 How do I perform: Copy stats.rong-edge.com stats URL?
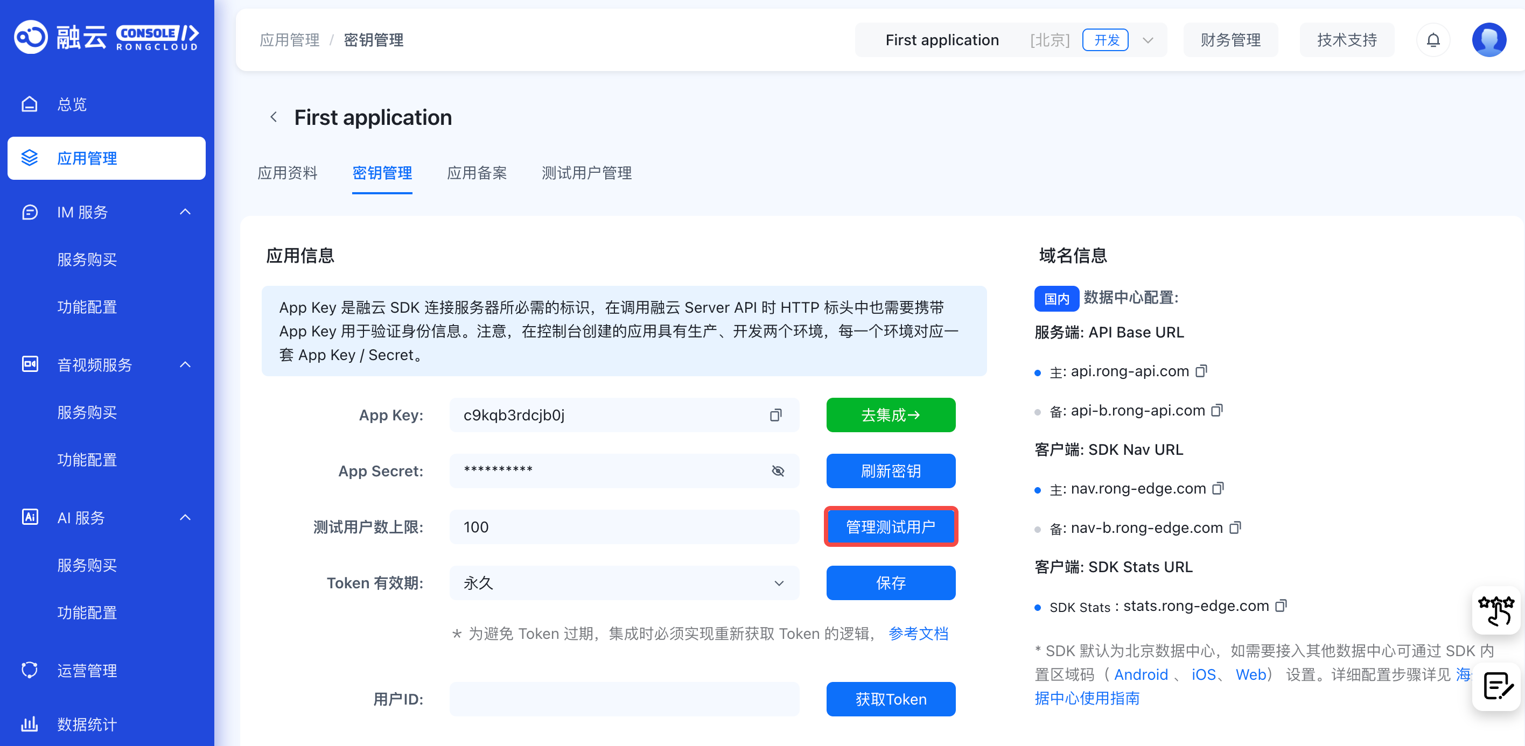(x=1281, y=605)
